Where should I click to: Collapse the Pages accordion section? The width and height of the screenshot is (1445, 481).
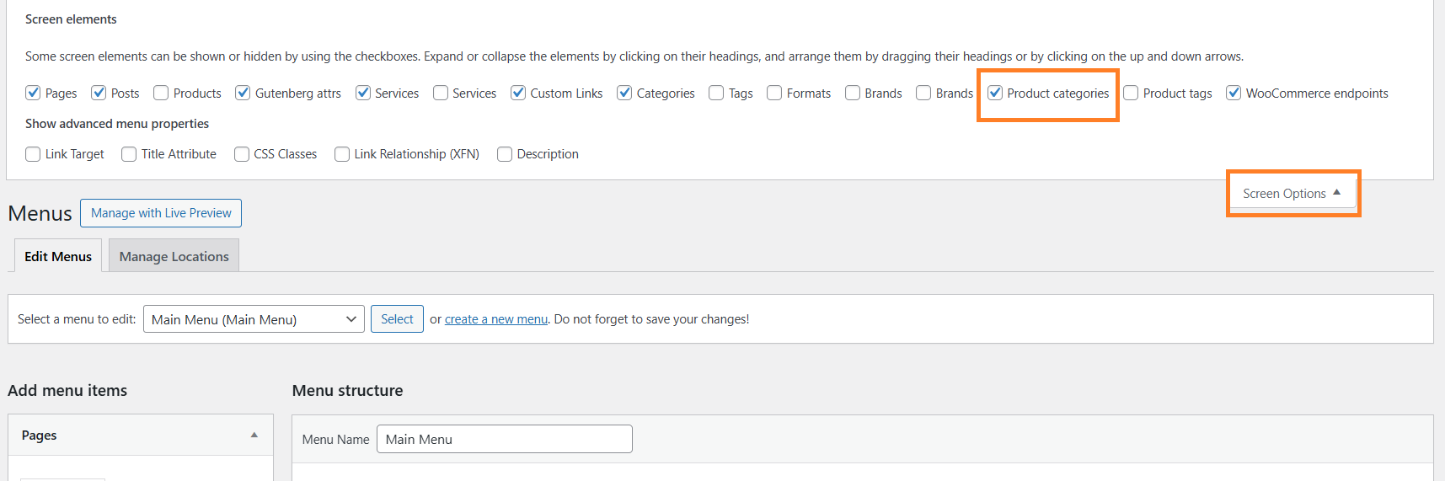(254, 436)
